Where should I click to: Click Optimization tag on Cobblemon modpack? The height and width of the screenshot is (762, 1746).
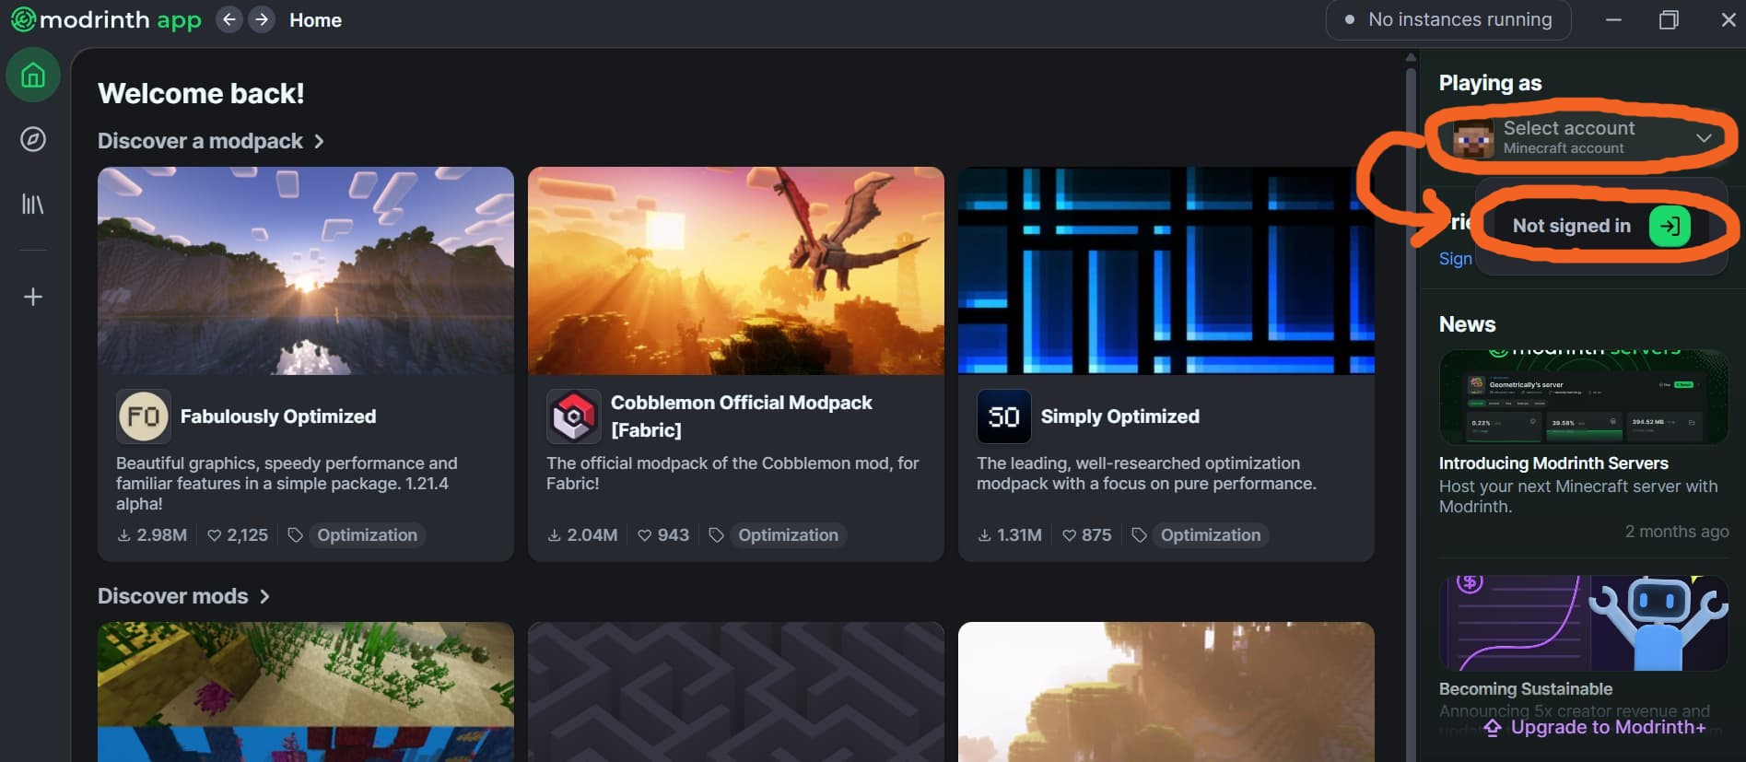click(x=788, y=535)
